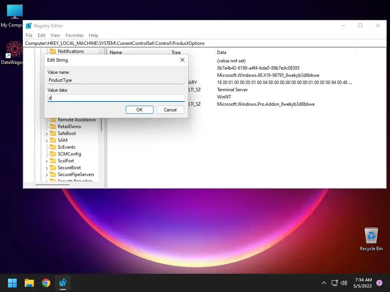Screen dimensions: 390x292
Task: Select the SafeBoot folder icon
Action: coord(53,133)
